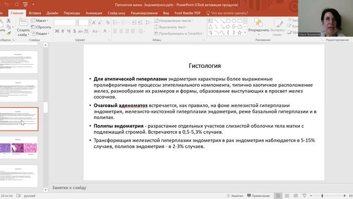
Task: Expand the shapes gallery more arrow
Action: pos(245,33)
